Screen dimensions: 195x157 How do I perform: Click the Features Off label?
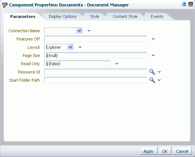coord(28,39)
